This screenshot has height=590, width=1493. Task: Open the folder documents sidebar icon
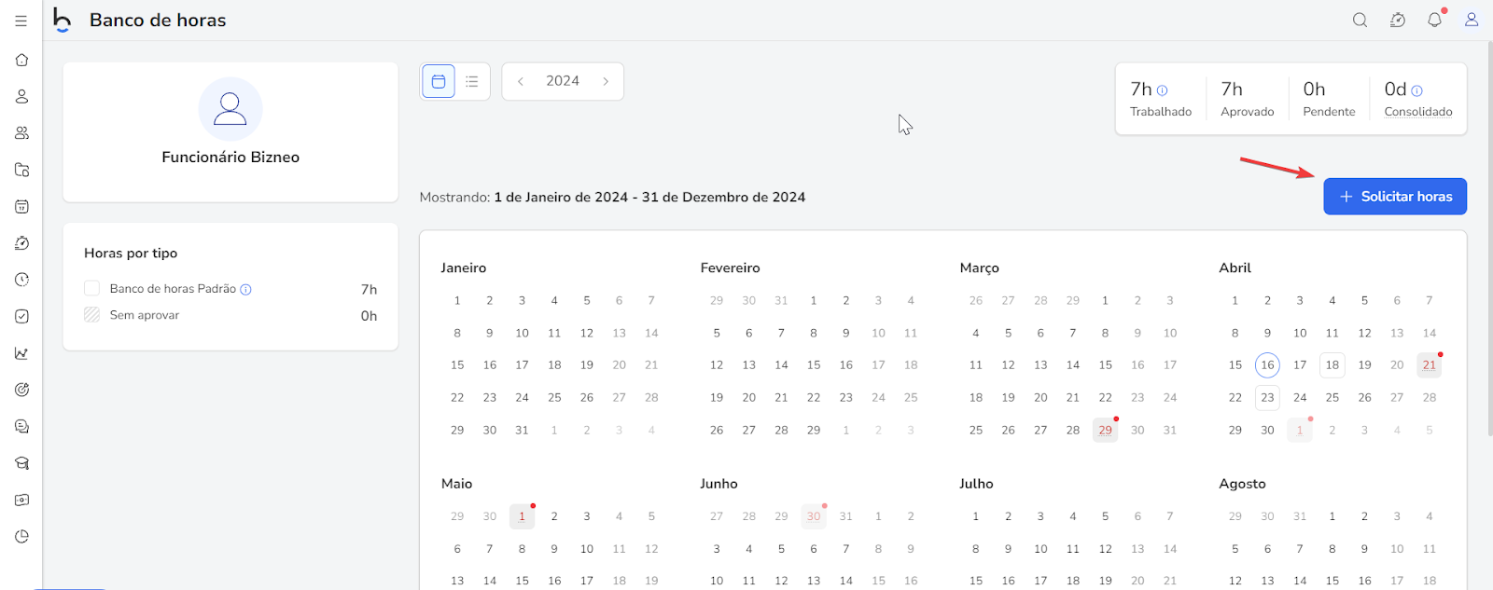pos(21,170)
